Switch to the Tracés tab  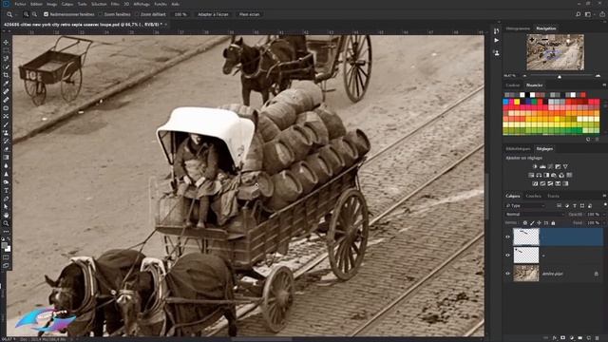click(x=553, y=196)
